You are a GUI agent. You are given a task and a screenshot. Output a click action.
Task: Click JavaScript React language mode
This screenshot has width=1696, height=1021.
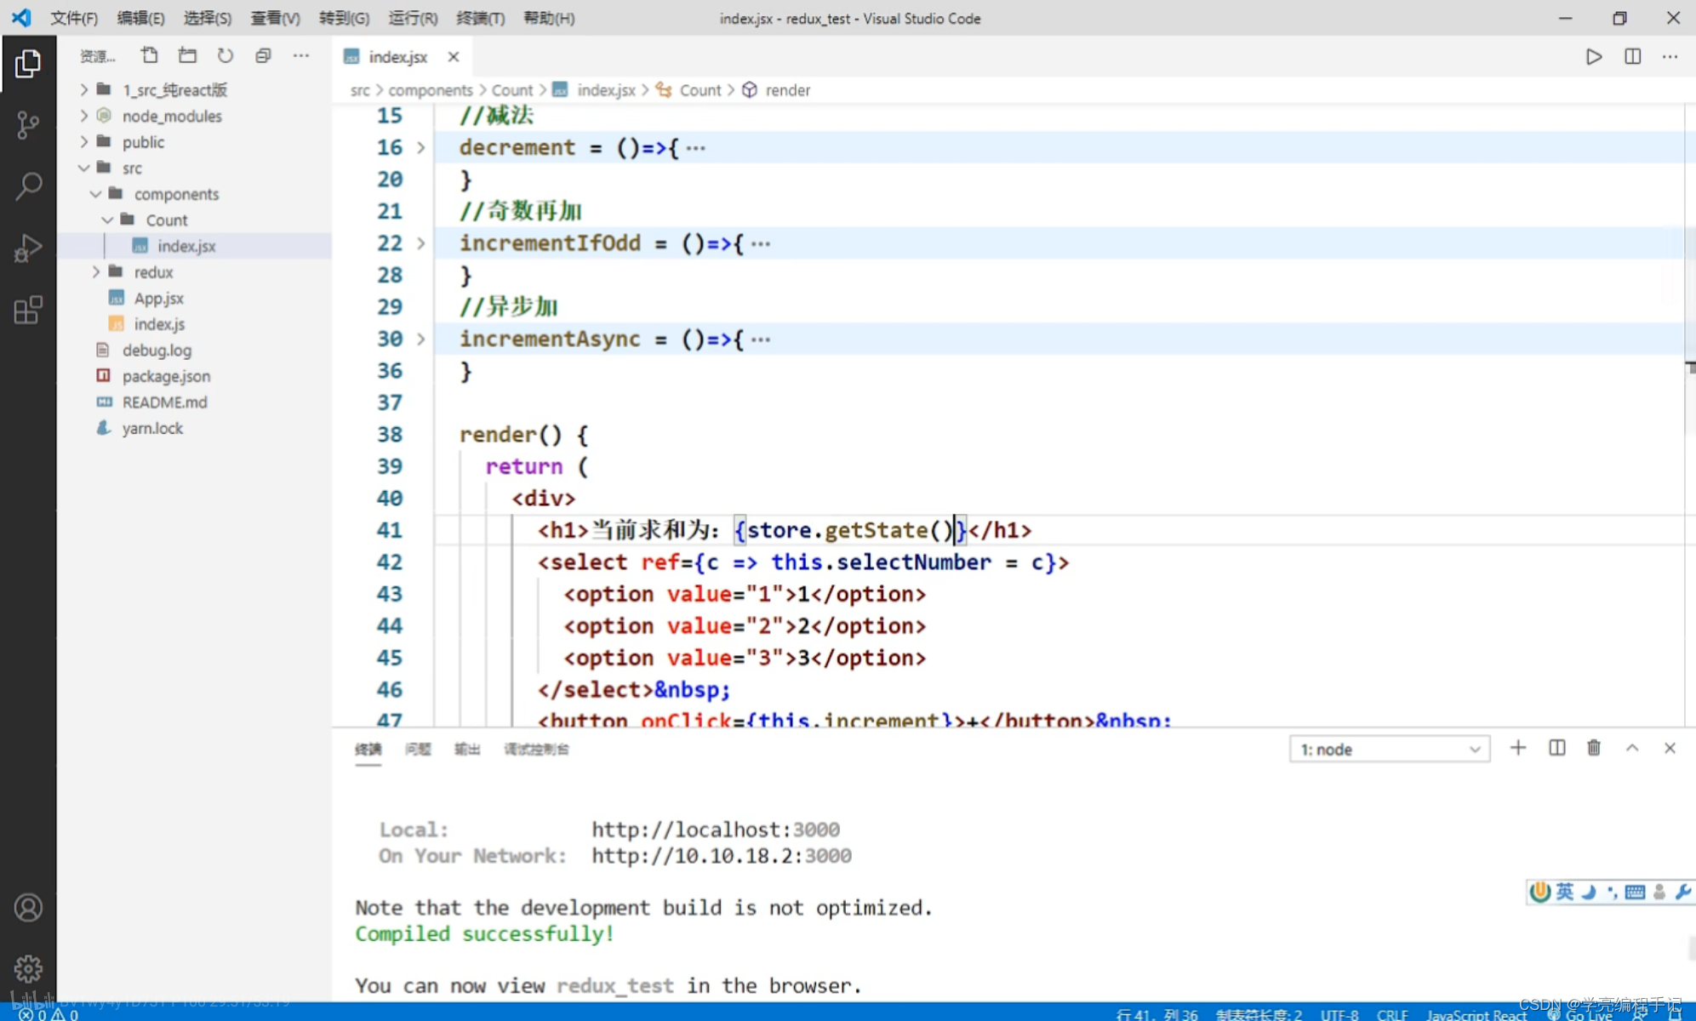[x=1476, y=1014]
